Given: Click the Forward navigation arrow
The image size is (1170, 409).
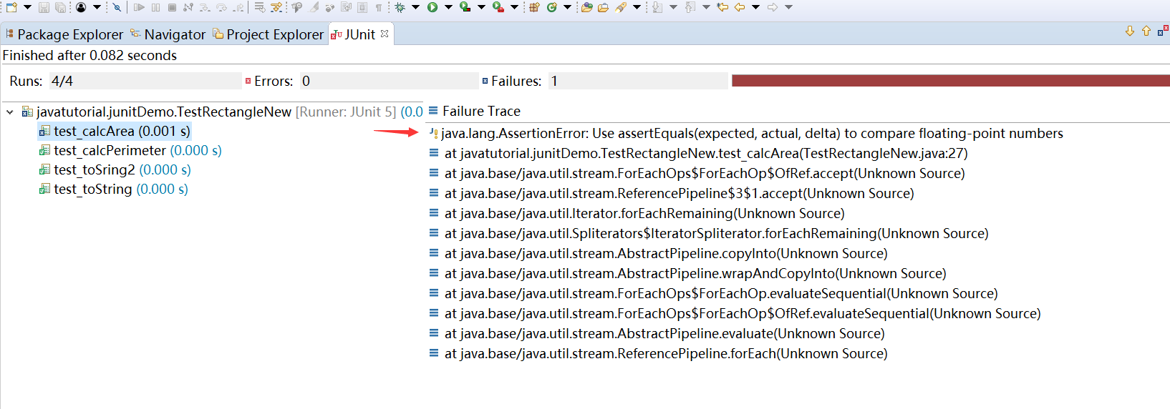Looking at the screenshot, I should coord(773,7).
